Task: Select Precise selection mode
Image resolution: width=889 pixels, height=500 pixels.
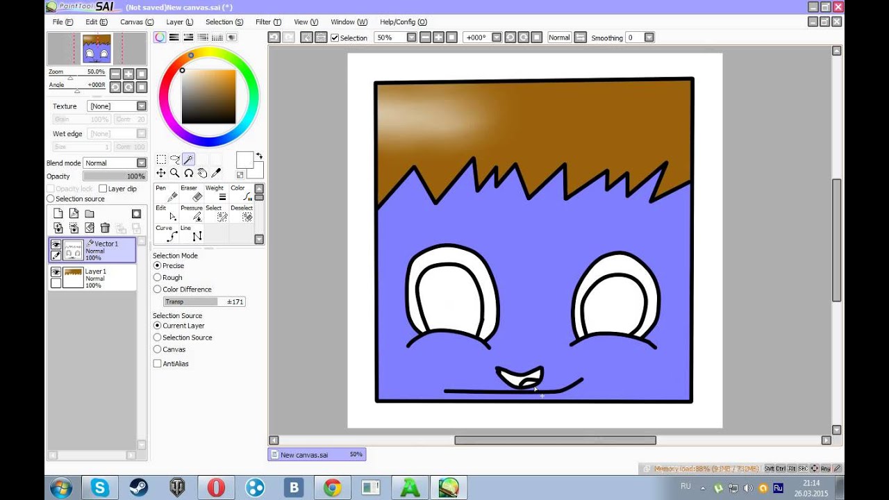Action: pos(157,266)
